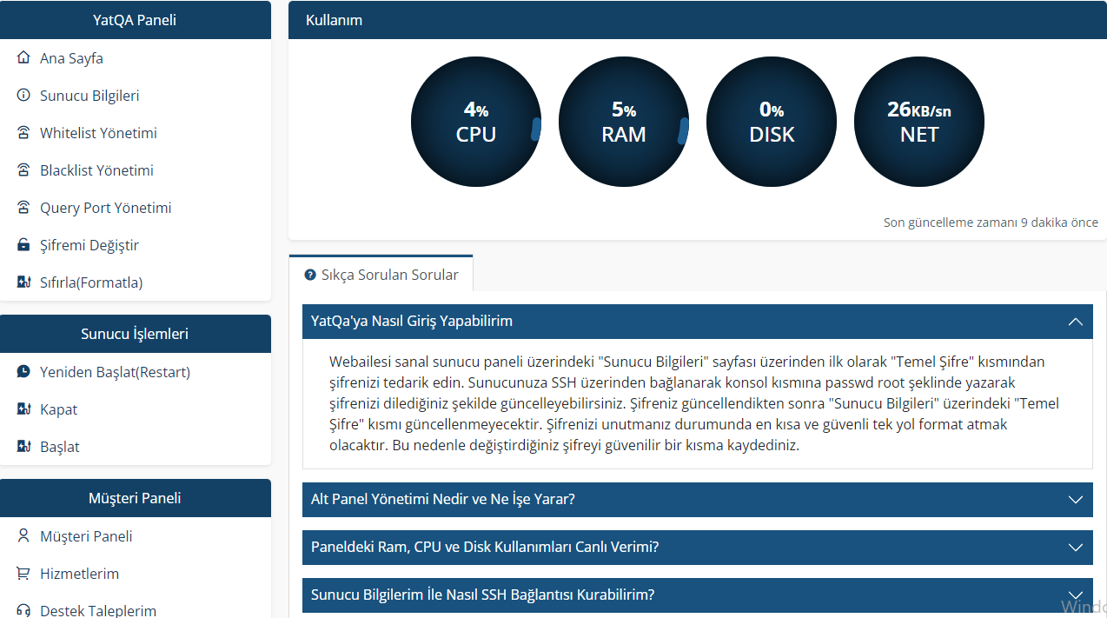Viewport: 1107px width, 618px height.
Task: Click YatQa'ya Nasıl Giriş Yapabilirim header
Action: tap(698, 322)
